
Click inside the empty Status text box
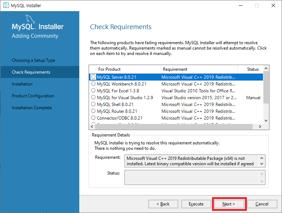click(192, 177)
